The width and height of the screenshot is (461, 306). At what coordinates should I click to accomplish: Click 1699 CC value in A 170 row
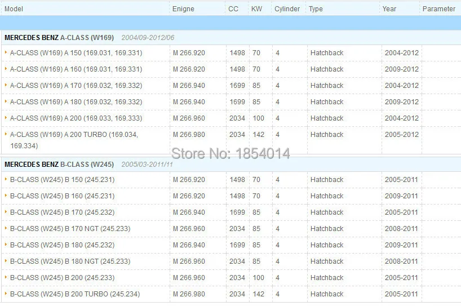pyautogui.click(x=237, y=86)
